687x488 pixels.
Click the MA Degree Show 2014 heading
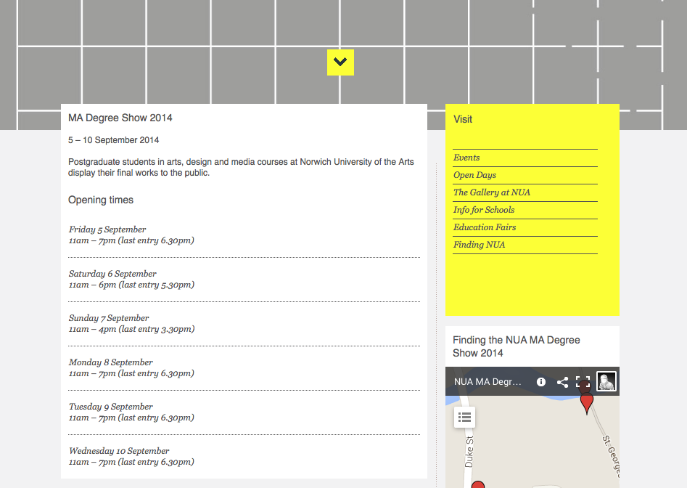120,118
